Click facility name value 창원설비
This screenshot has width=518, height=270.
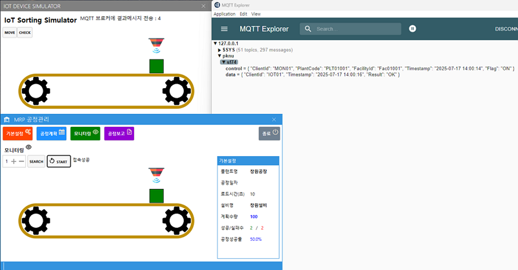(x=258, y=205)
